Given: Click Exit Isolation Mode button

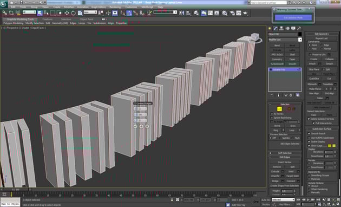Looking at the screenshot, I should point(293,18).
